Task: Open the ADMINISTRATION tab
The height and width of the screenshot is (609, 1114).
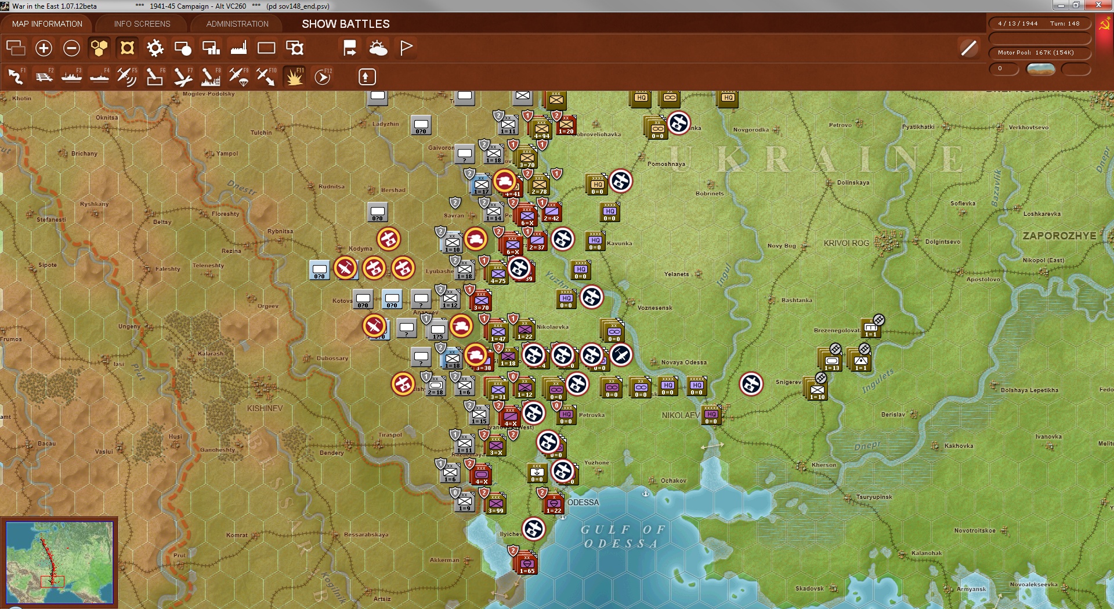Action: [237, 24]
